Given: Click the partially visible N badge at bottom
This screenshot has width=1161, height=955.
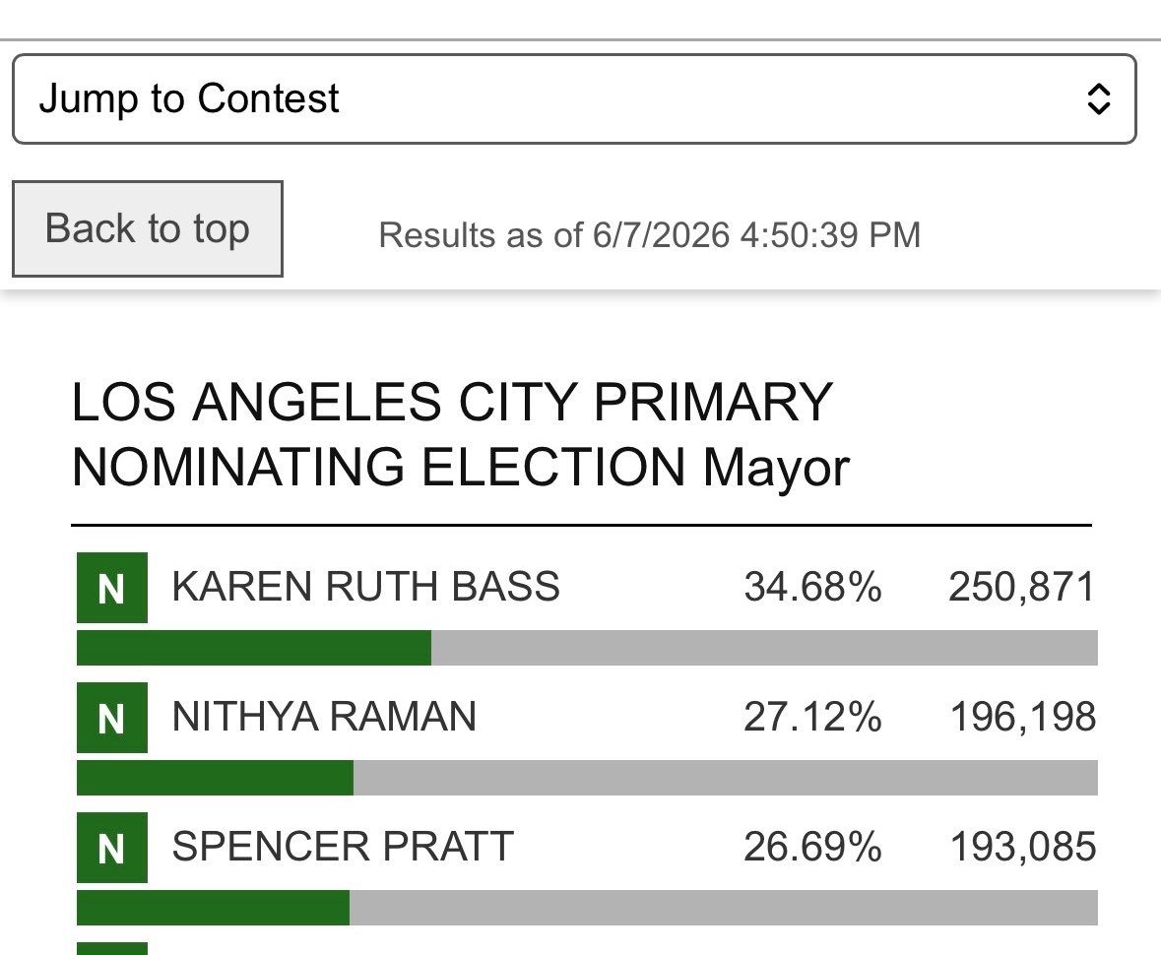Looking at the screenshot, I should point(112,948).
